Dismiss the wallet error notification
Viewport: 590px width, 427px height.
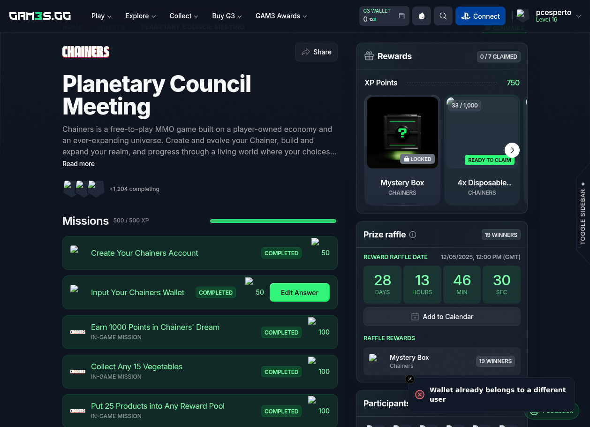click(x=410, y=379)
